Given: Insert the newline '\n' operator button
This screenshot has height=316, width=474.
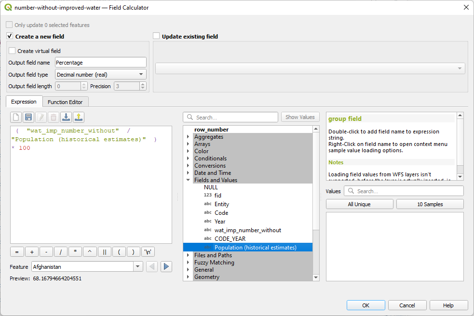Looking at the screenshot, I should pos(149,252).
